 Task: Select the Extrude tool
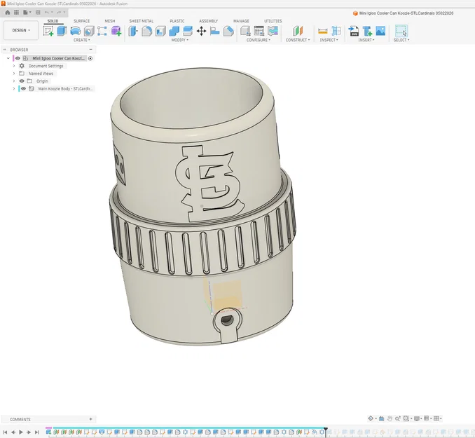point(62,31)
